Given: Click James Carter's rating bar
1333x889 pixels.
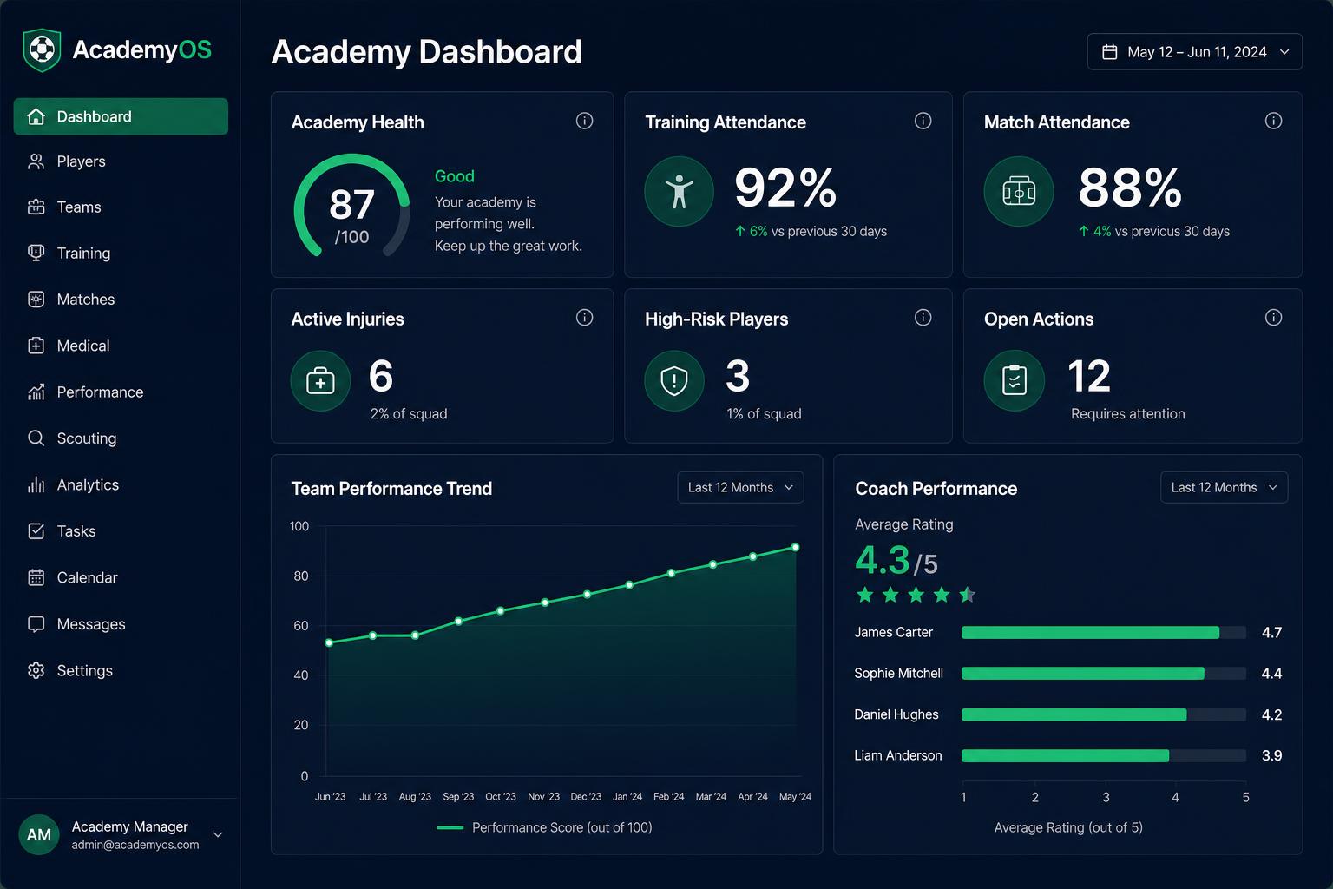Looking at the screenshot, I should coord(1104,633).
